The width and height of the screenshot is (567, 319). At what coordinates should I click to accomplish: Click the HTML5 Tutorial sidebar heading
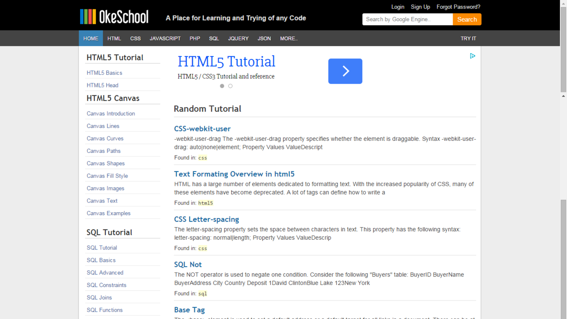(x=115, y=58)
